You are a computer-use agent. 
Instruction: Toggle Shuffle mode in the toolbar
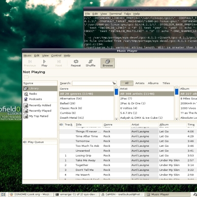pos(91,63)
